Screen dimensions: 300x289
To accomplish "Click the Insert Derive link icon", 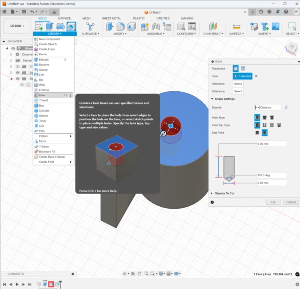I will click(x=254, y=26).
